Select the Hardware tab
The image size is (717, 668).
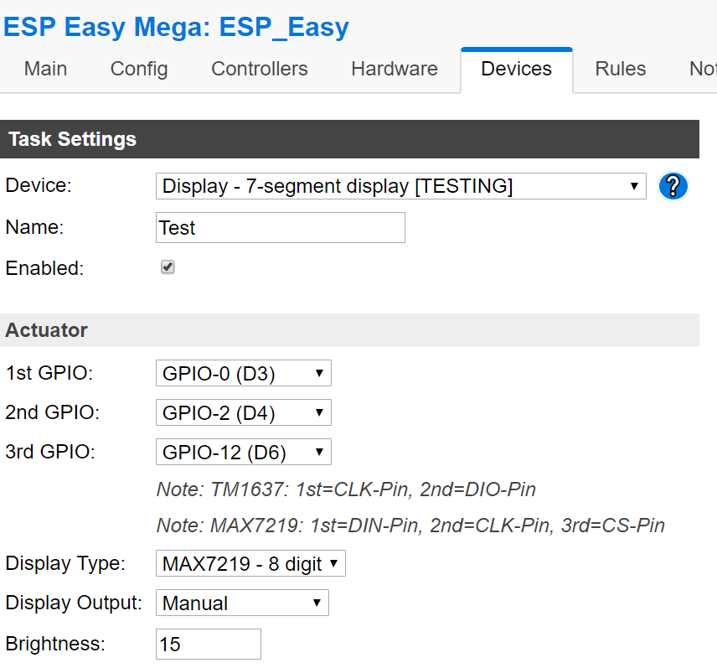[x=395, y=69]
